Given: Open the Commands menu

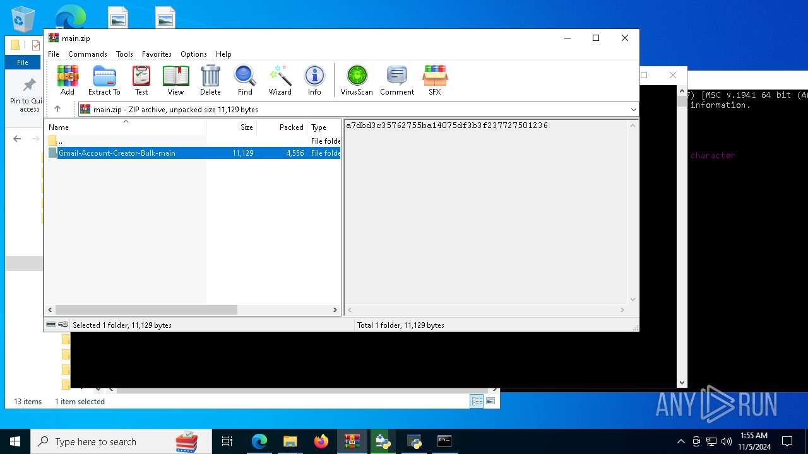Looking at the screenshot, I should pos(88,54).
